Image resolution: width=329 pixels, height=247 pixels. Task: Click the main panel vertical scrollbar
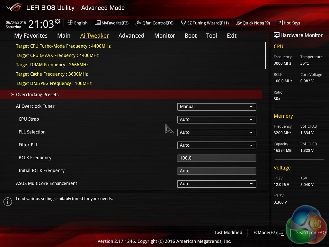point(266,55)
